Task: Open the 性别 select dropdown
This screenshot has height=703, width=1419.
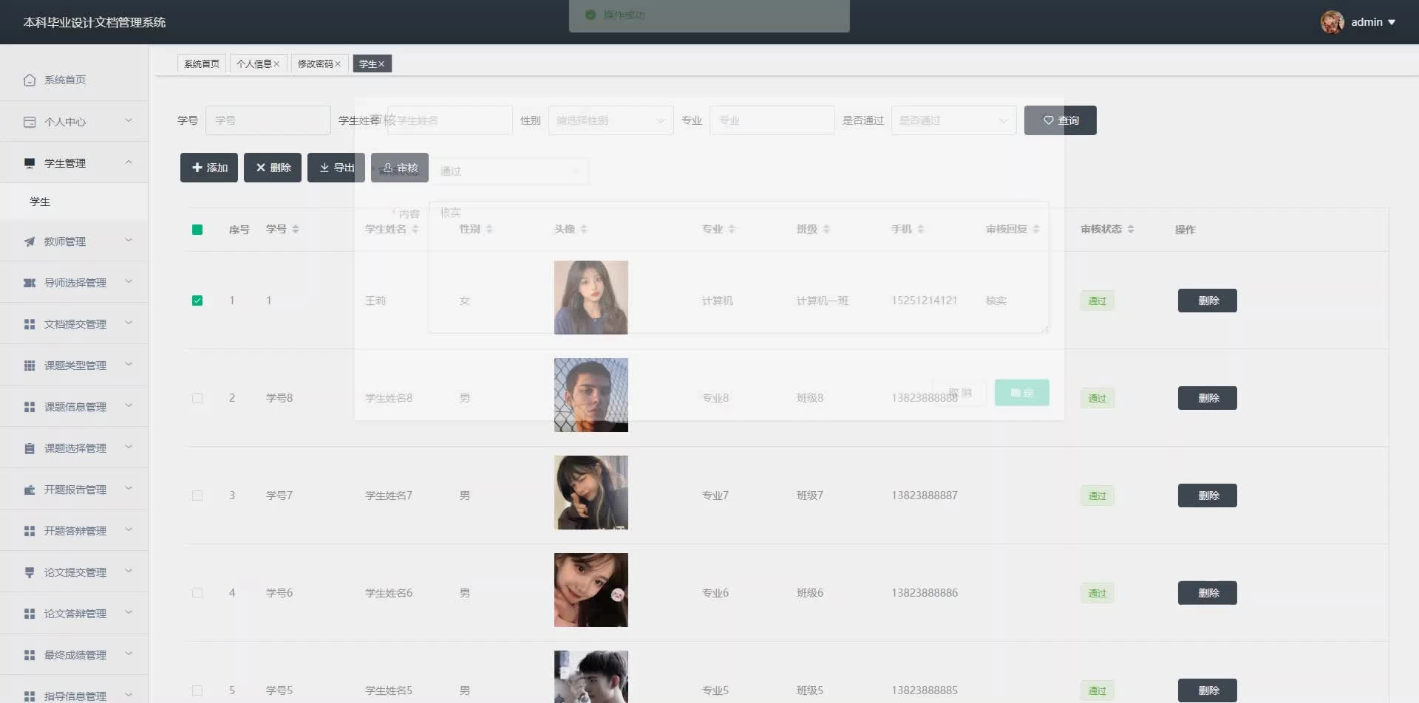Action: click(610, 120)
